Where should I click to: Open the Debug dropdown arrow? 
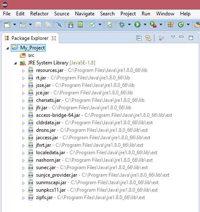click(x=129, y=25)
